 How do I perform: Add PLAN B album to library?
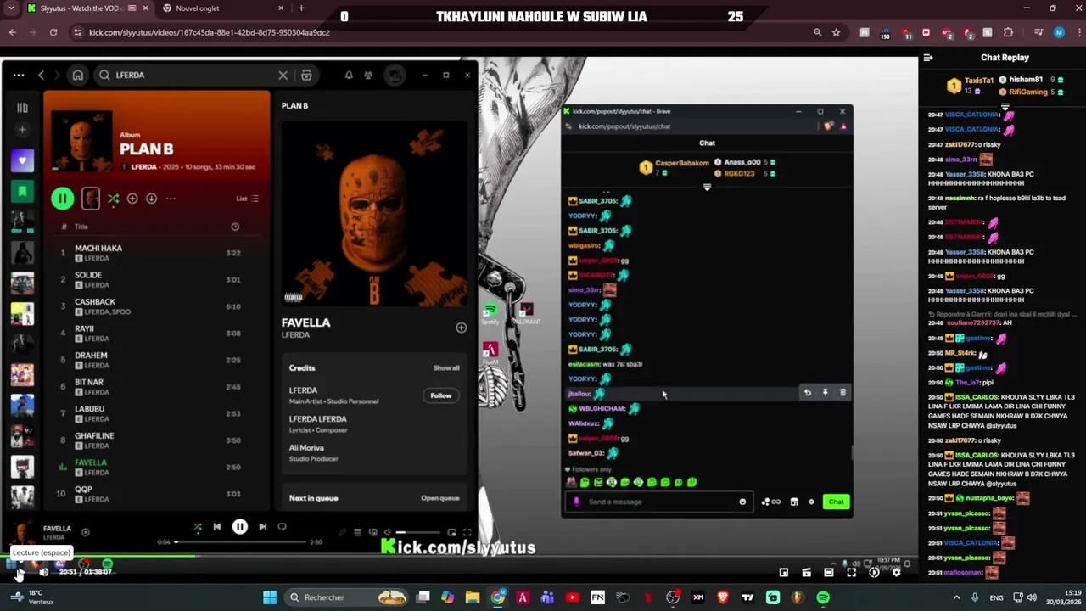(x=132, y=199)
